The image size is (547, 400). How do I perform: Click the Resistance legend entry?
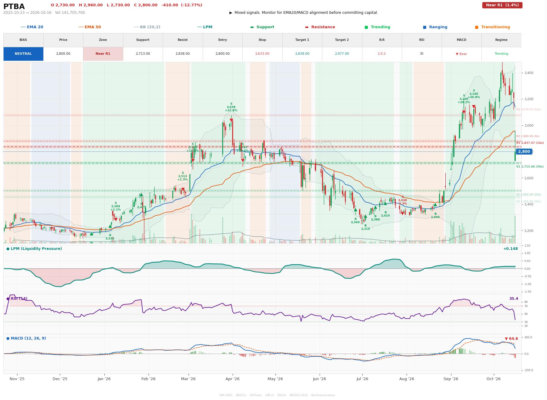(320, 27)
